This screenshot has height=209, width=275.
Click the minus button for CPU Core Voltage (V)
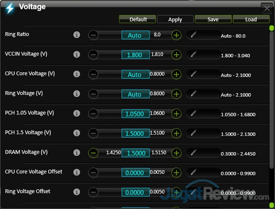tap(94, 75)
